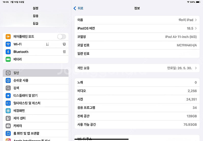Tap the Accessibility (손쉬운 사용) icon
The image size is (203, 141).
point(8,80)
